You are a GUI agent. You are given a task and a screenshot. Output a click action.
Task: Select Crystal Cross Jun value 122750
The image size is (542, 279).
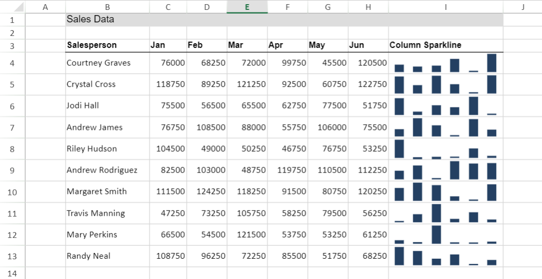(368, 85)
